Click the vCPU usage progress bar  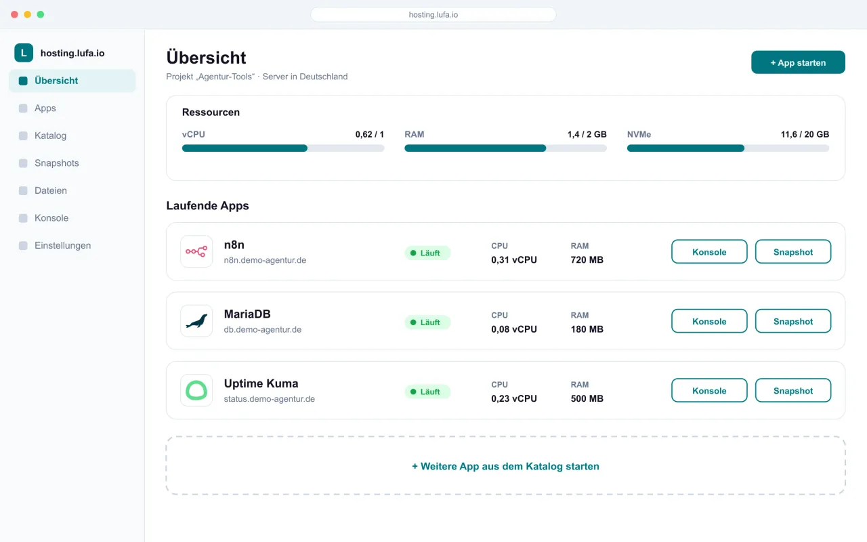[x=283, y=148]
